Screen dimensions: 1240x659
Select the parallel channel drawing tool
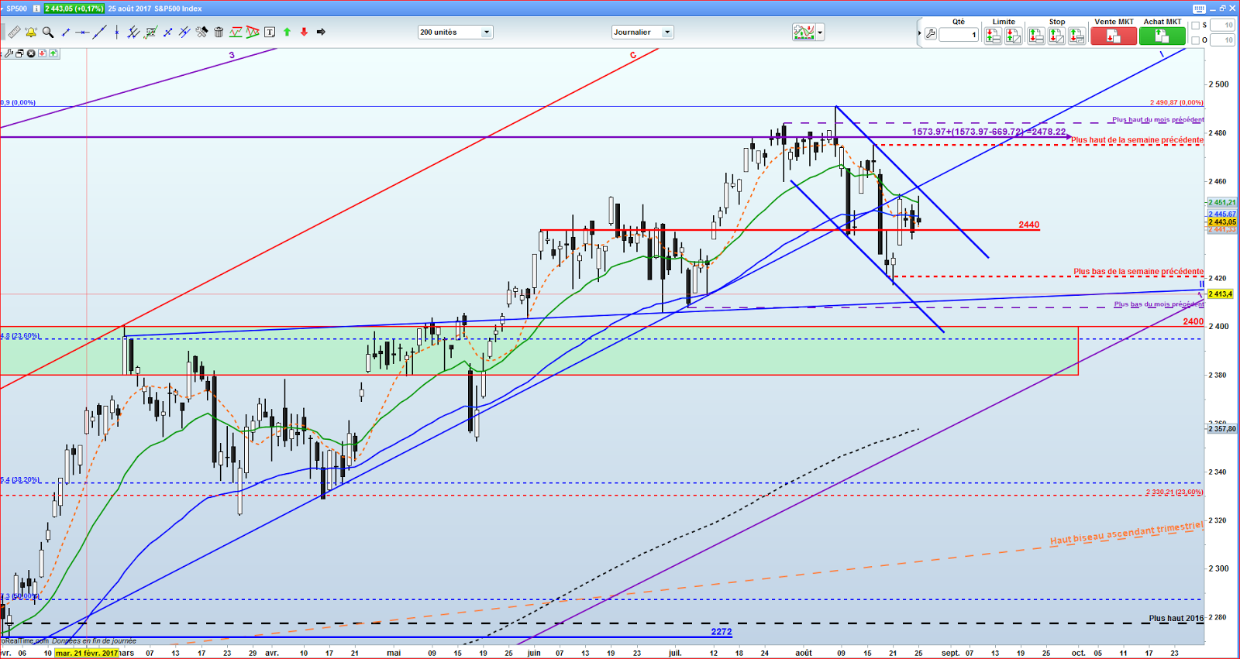click(133, 32)
